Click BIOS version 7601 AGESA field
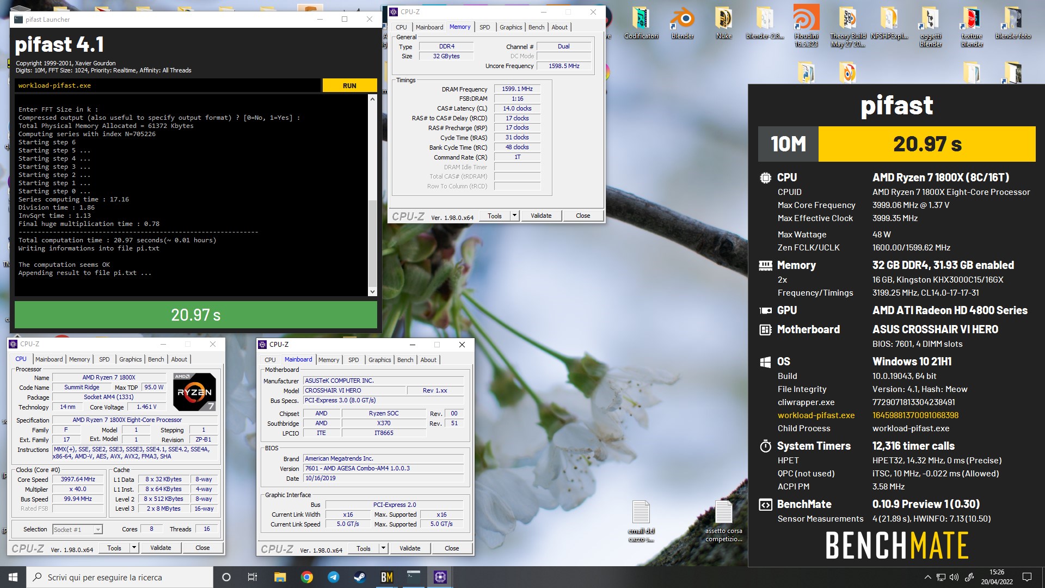This screenshot has width=1045, height=588. (x=383, y=468)
